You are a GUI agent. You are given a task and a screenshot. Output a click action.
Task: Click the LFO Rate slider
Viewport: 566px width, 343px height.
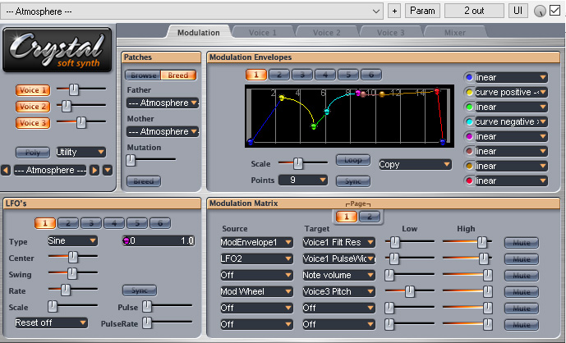pyautogui.click(x=72, y=290)
